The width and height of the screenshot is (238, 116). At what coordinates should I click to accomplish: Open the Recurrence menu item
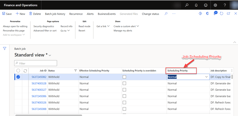(76, 14)
